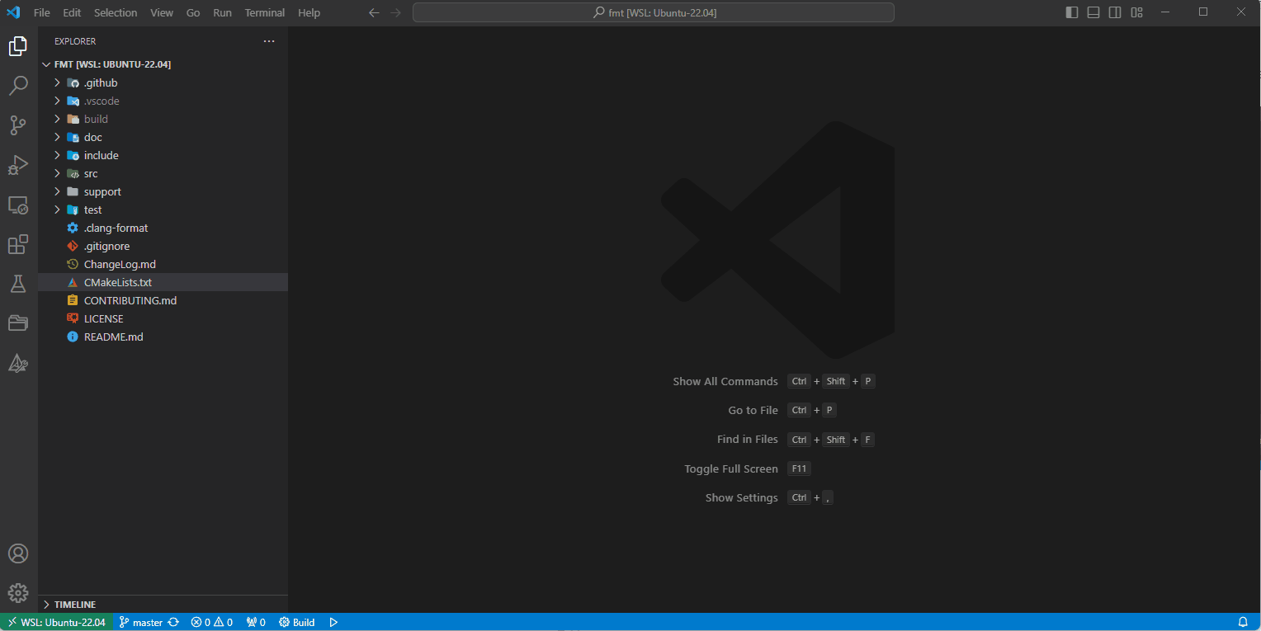1261x631 pixels.
Task: Launch the program via the status bar play button
Action: [x=333, y=621]
